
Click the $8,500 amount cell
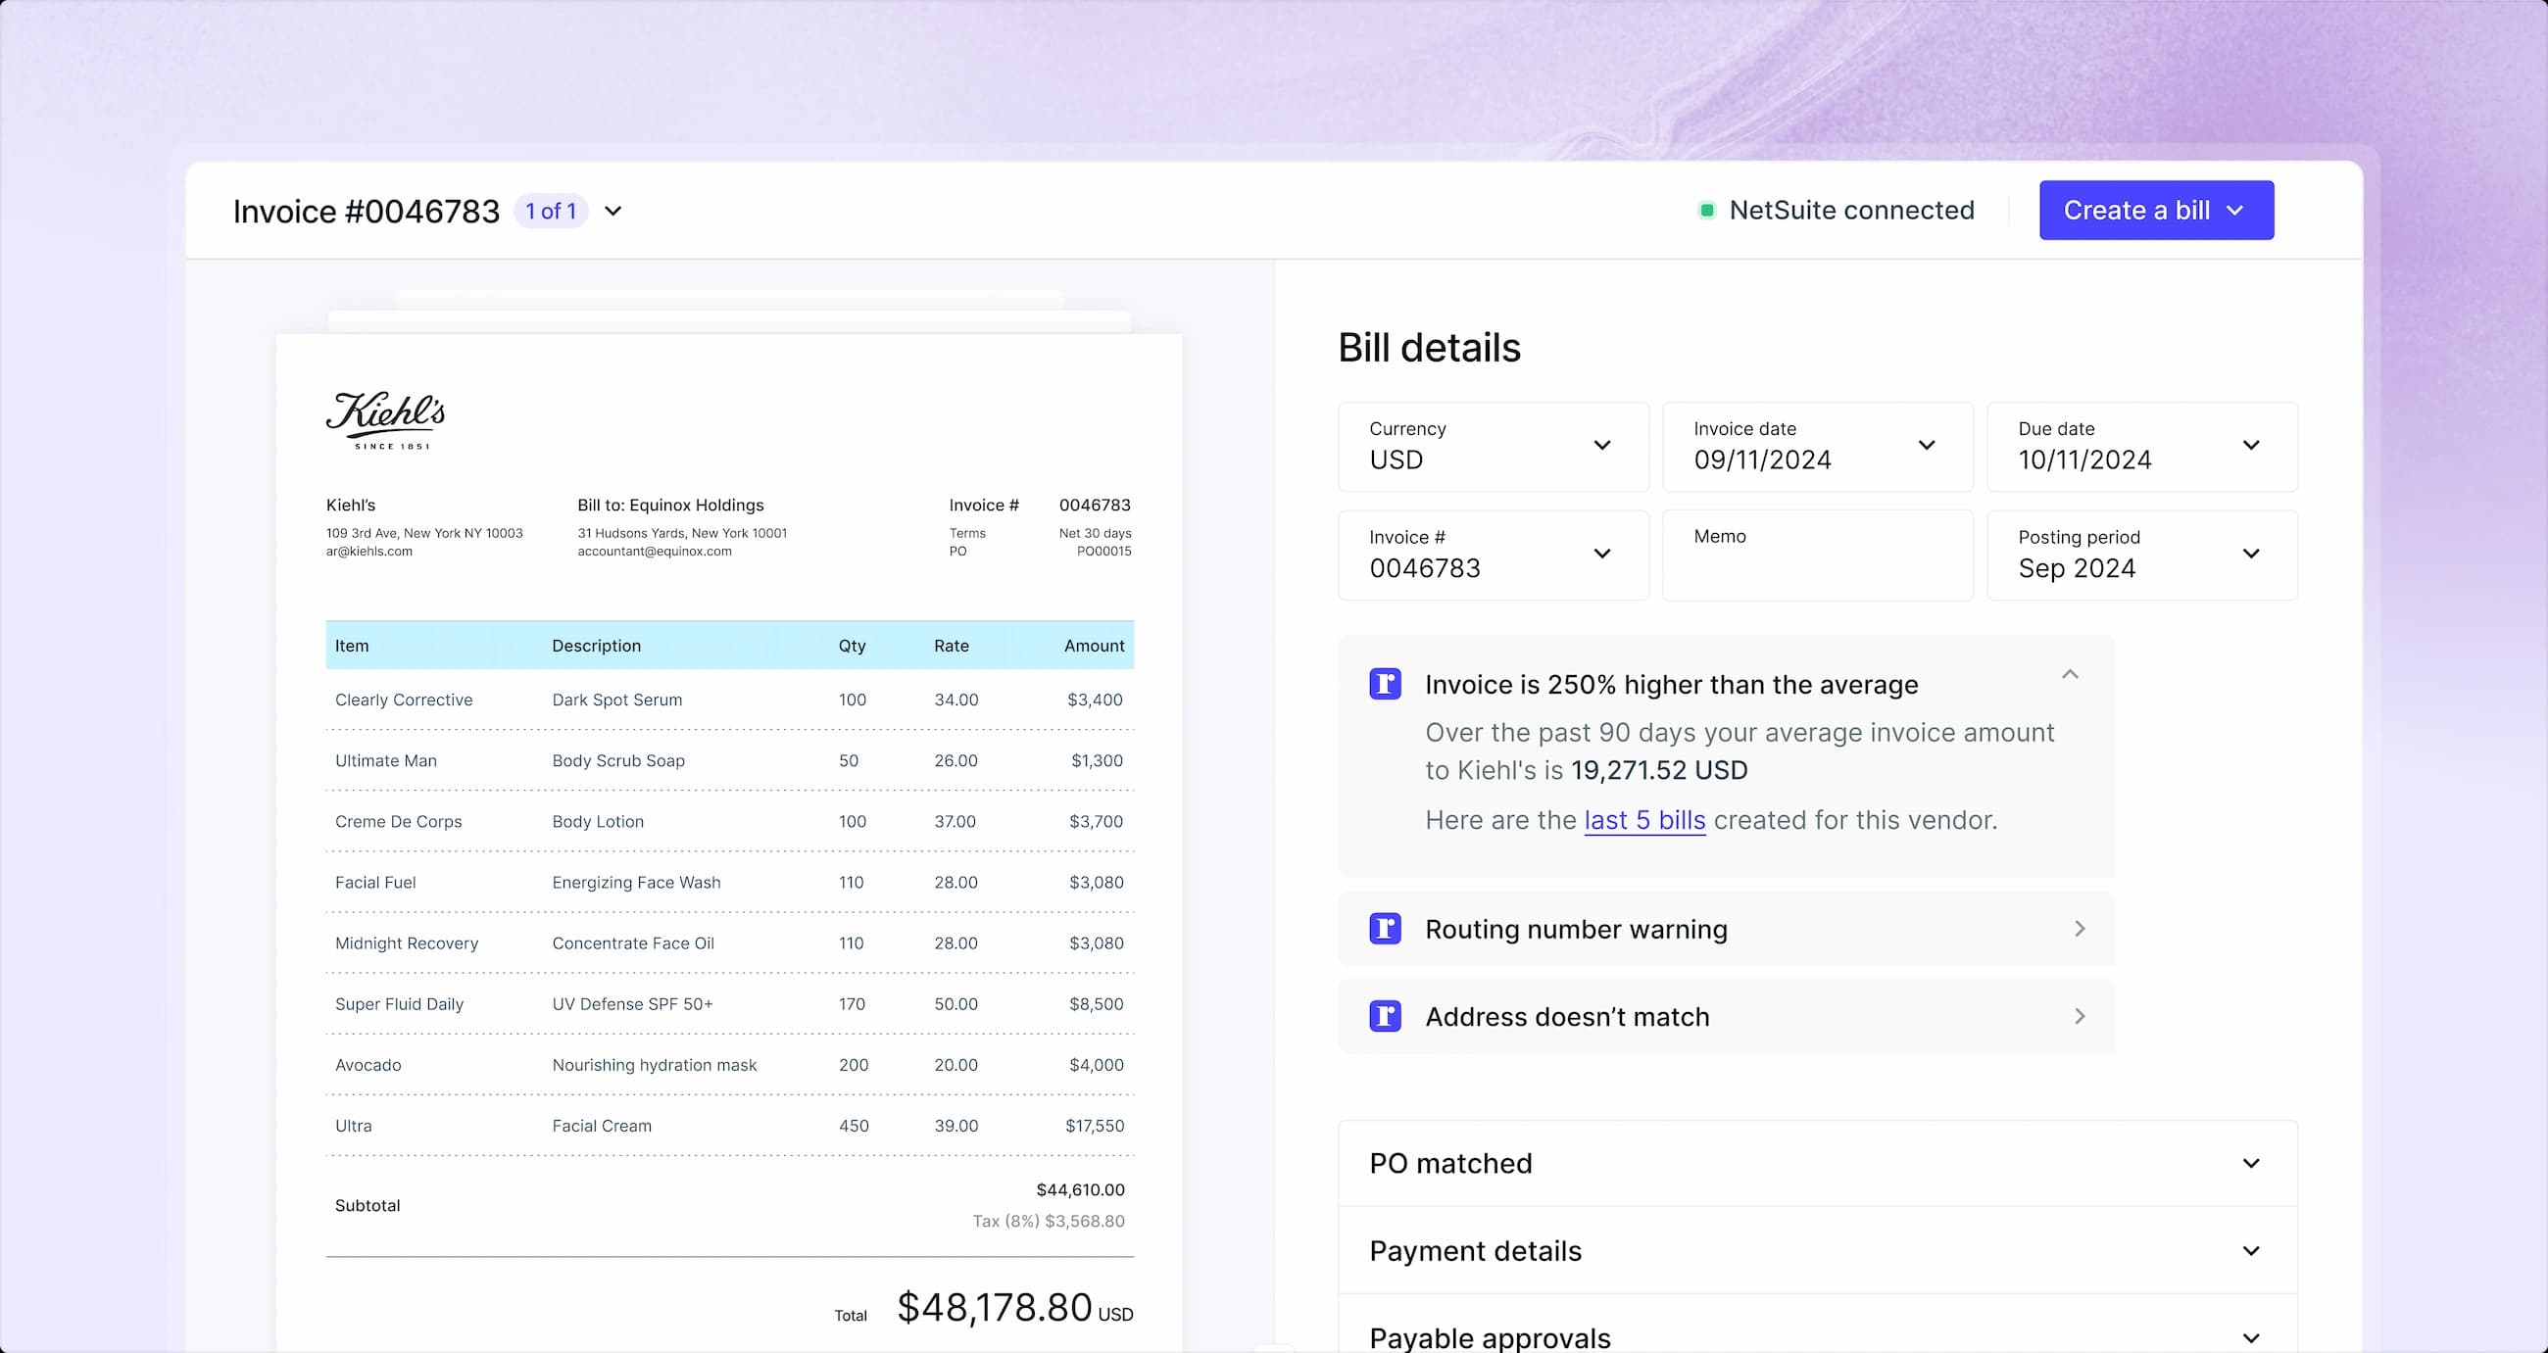coord(1096,1004)
